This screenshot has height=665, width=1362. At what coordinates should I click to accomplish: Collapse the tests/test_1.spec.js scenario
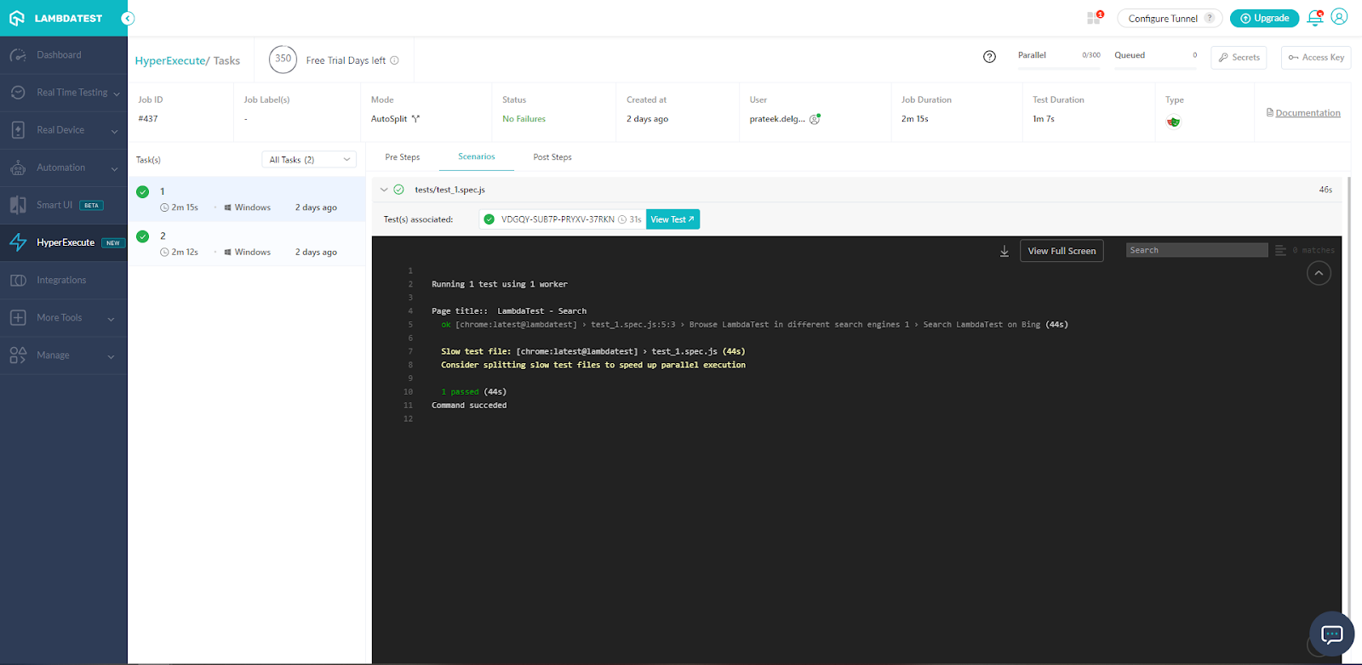384,190
